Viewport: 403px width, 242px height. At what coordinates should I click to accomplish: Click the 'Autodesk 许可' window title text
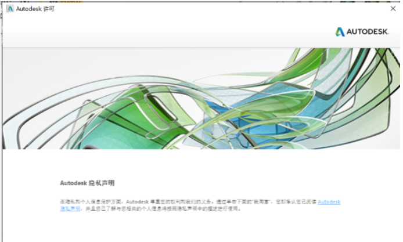[35, 9]
